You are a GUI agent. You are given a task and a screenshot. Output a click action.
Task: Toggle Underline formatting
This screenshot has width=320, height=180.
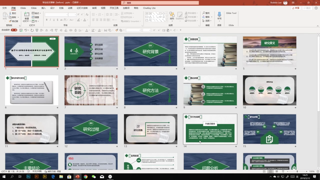point(54,20)
